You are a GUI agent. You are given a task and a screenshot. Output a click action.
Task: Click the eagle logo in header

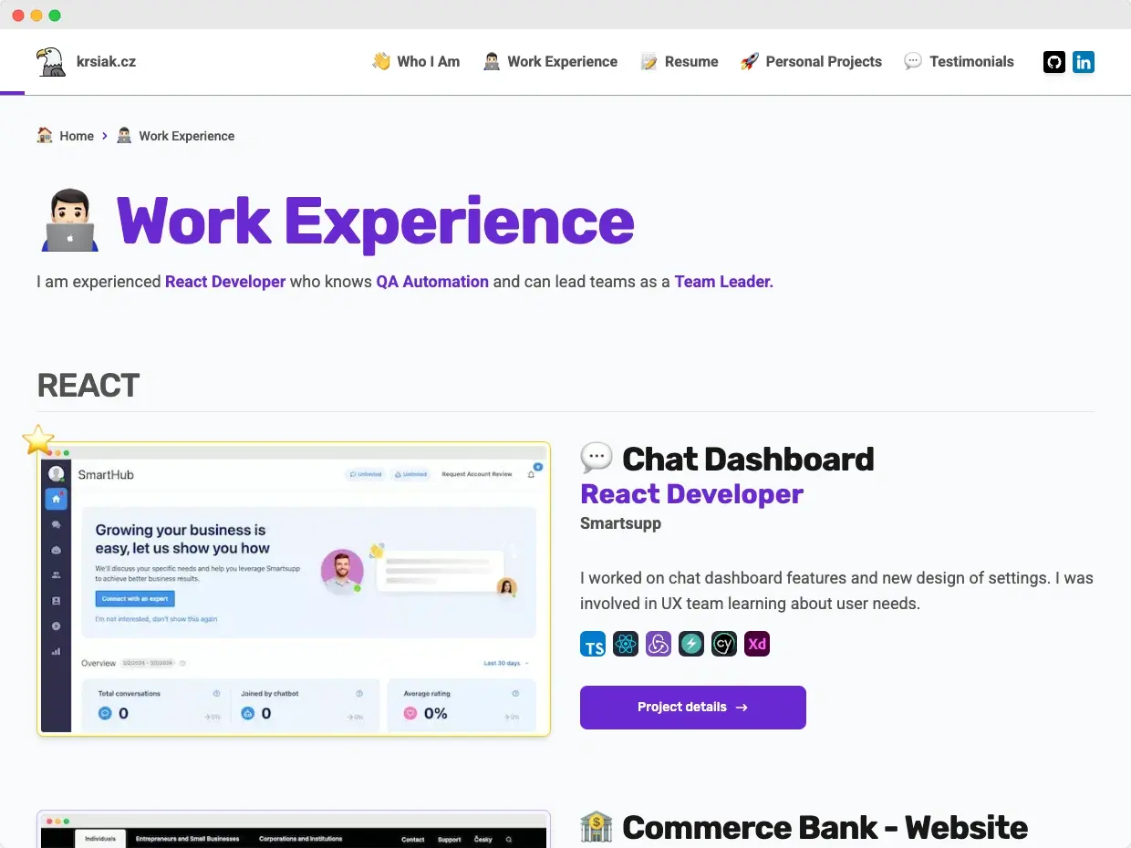pyautogui.click(x=51, y=62)
